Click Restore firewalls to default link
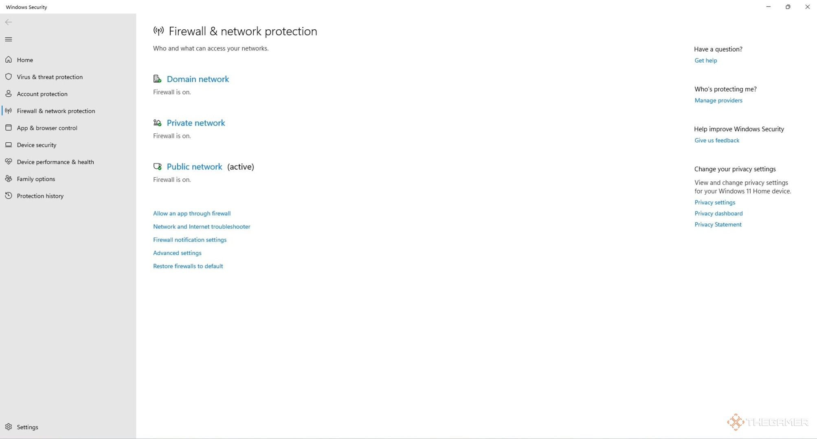The image size is (817, 439). tap(188, 266)
